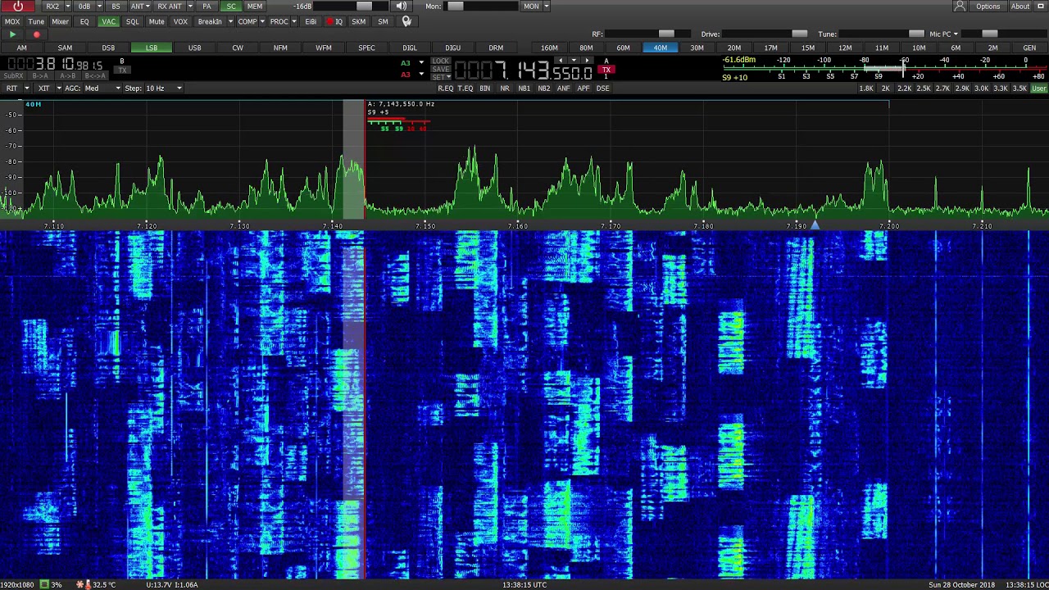Select the USB mode tab

pos(194,48)
